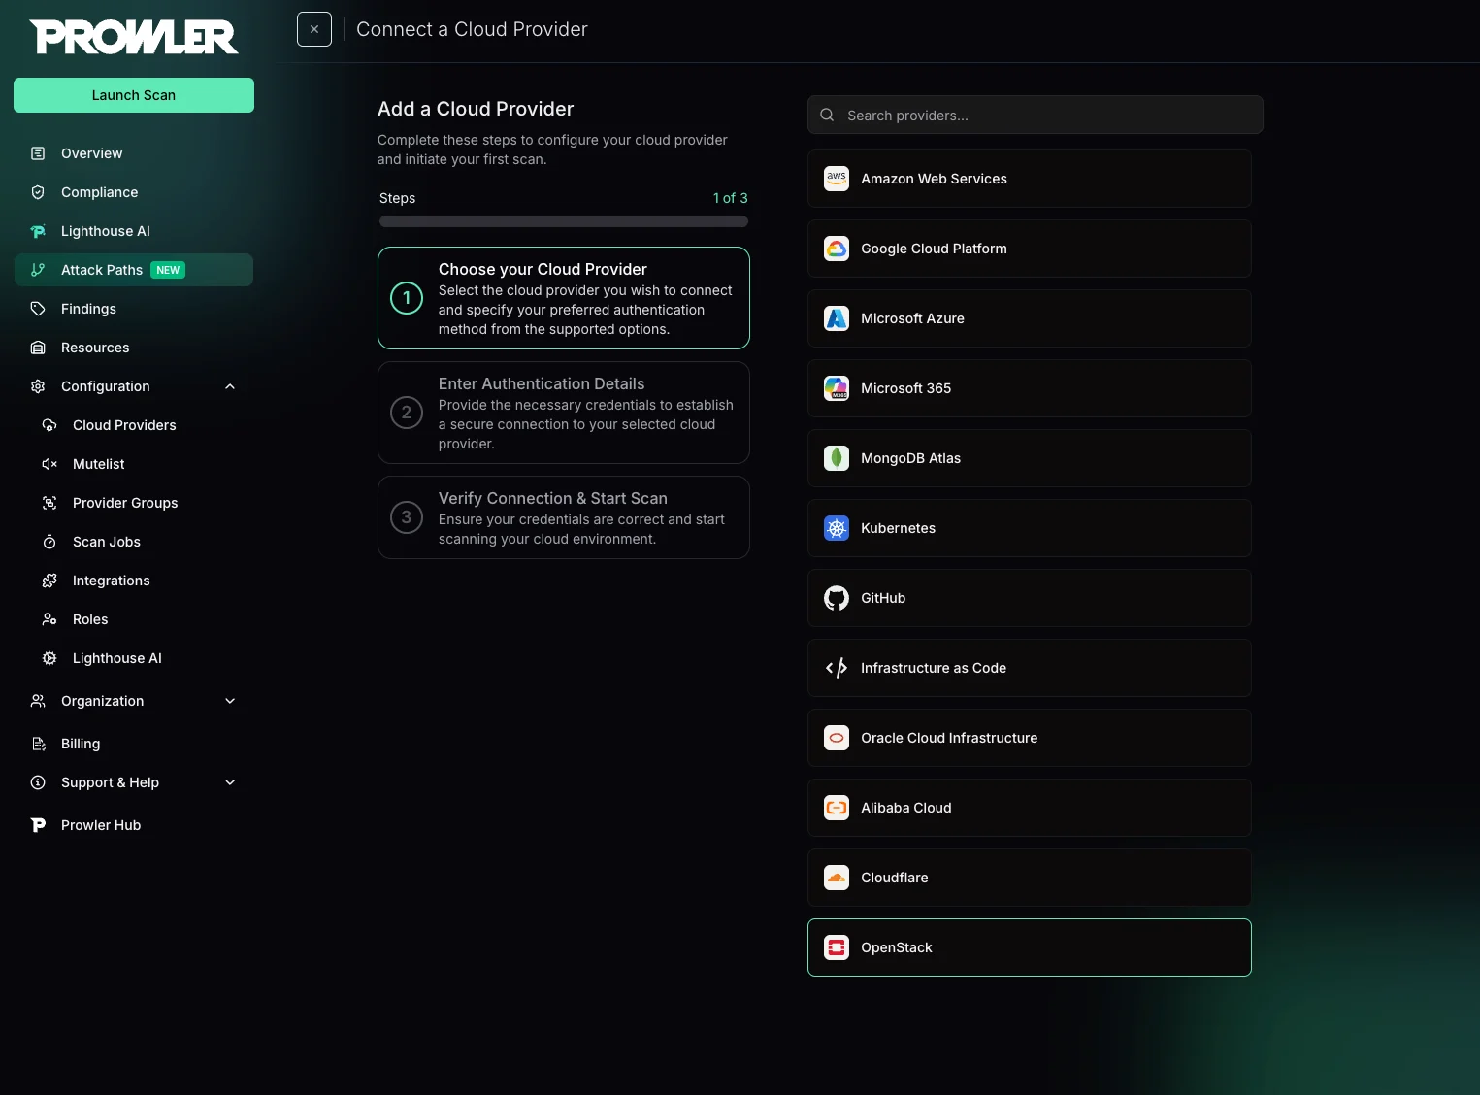Choose Oracle Cloud Infrastructure provider
The height and width of the screenshot is (1095, 1480).
click(1029, 738)
